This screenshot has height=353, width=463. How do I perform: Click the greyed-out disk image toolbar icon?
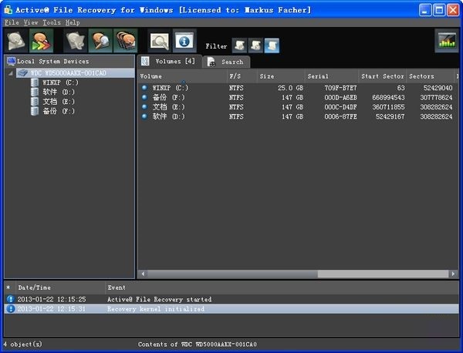[x=76, y=41]
